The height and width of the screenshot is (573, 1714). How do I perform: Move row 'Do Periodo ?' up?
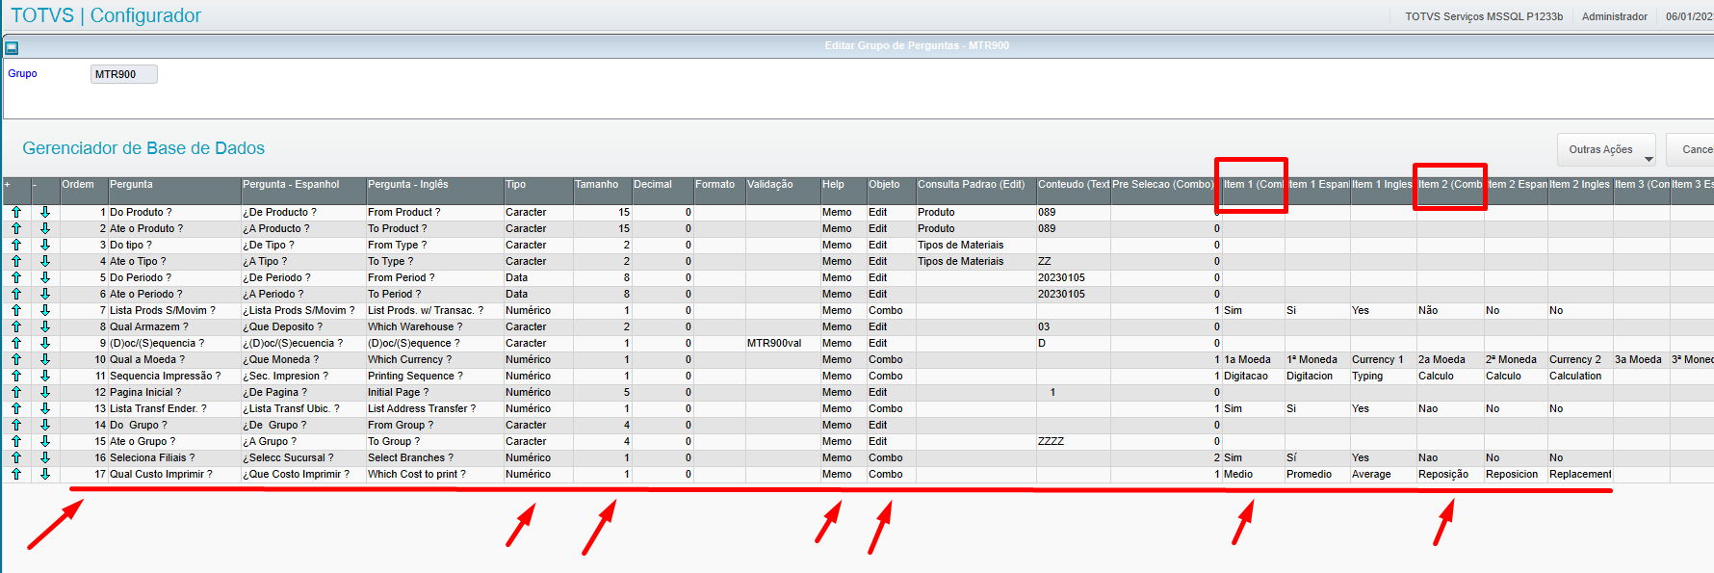pos(16,277)
